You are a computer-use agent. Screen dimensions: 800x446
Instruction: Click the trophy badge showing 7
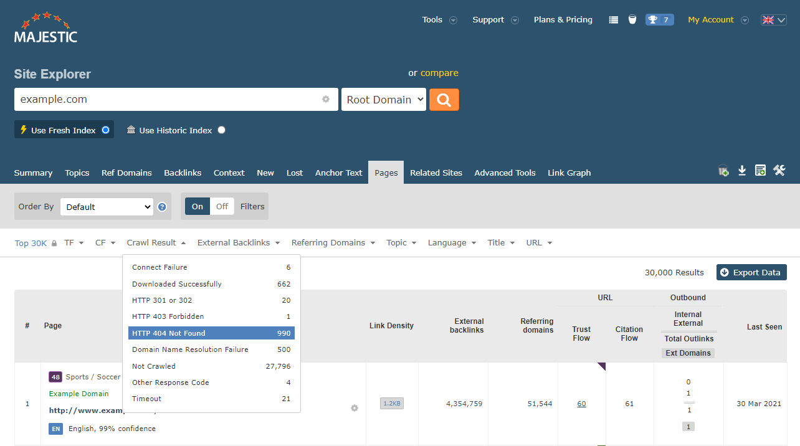(659, 20)
